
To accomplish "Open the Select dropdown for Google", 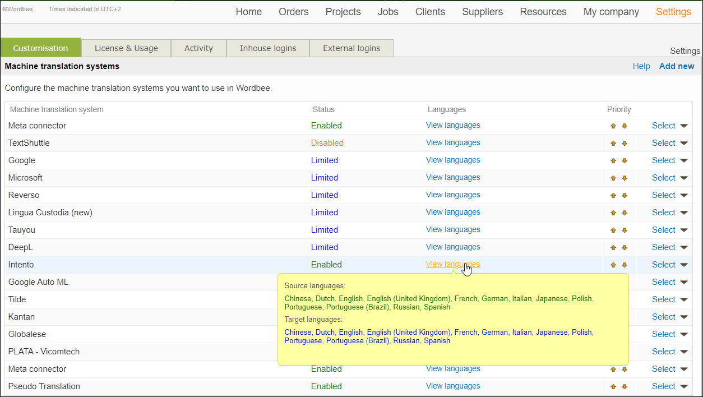I will (x=664, y=160).
